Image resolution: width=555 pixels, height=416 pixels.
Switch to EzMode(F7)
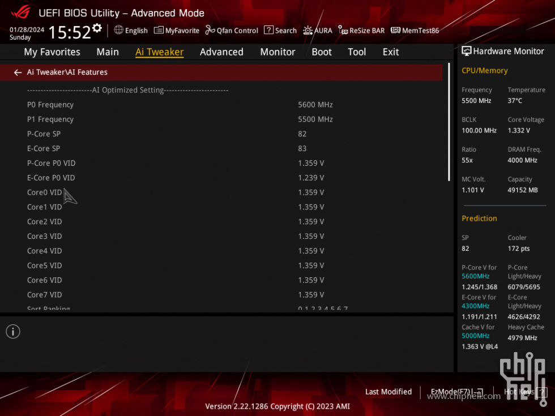click(x=456, y=392)
